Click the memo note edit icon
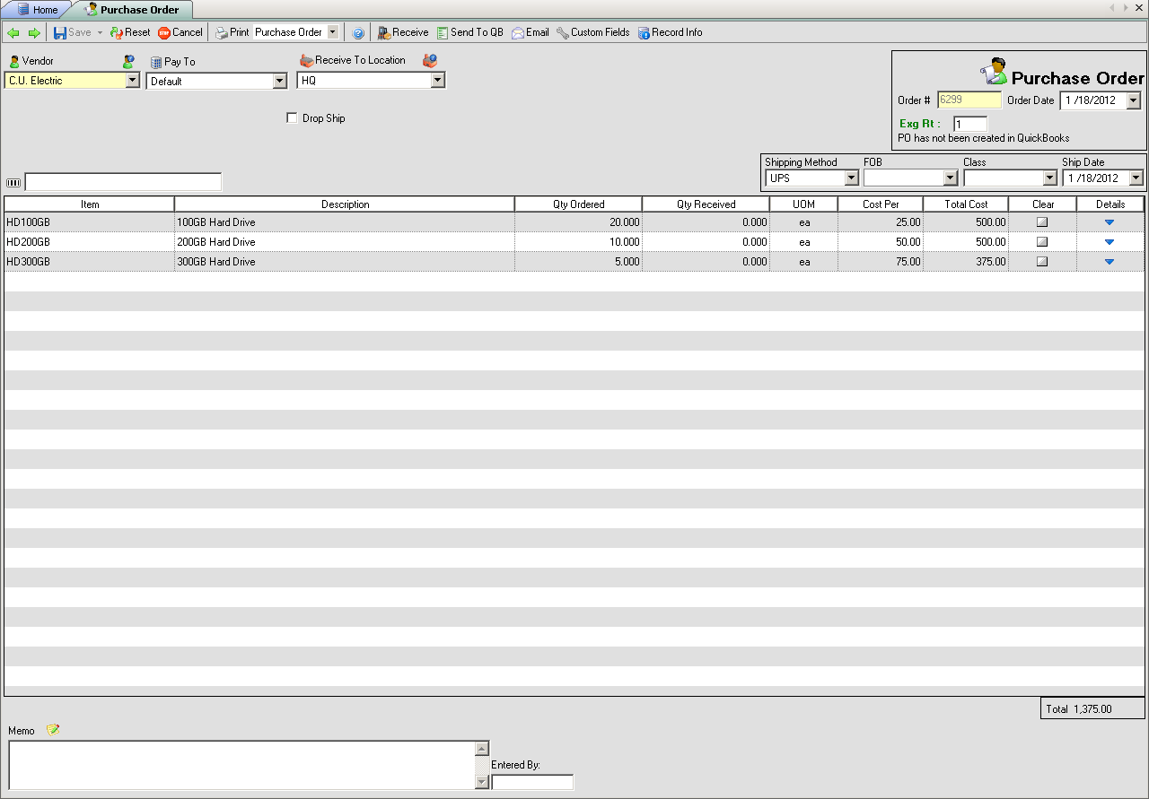Image resolution: width=1149 pixels, height=799 pixels. 53,730
